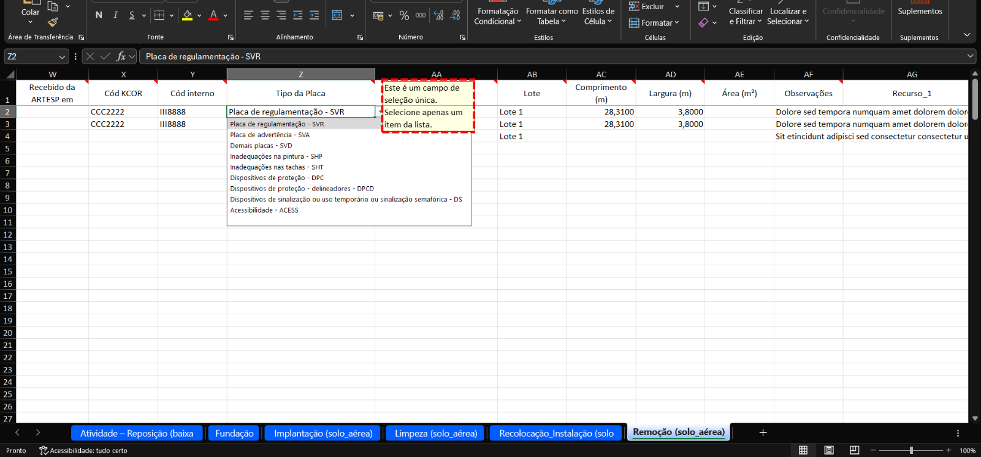Open Classificar e Filtrar dropdown
This screenshot has height=457, width=981.
pyautogui.click(x=746, y=16)
